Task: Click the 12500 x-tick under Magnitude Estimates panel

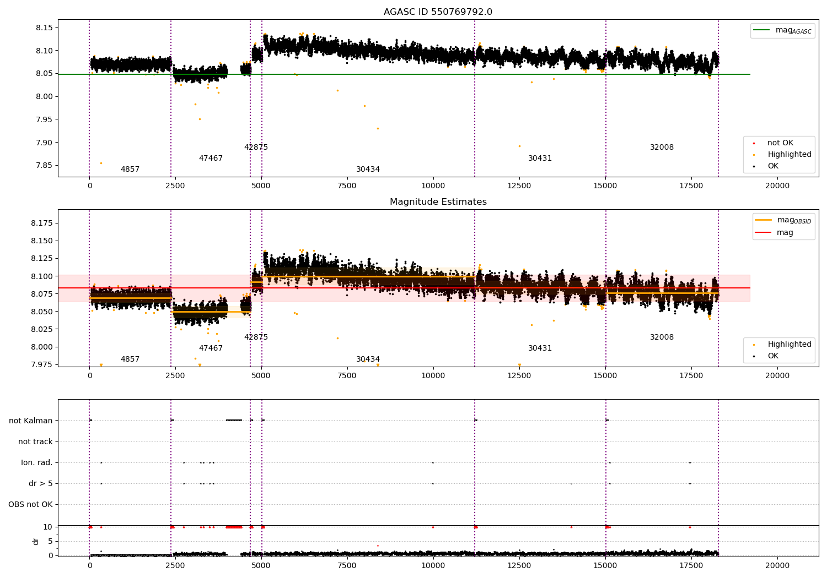Action: click(x=519, y=376)
